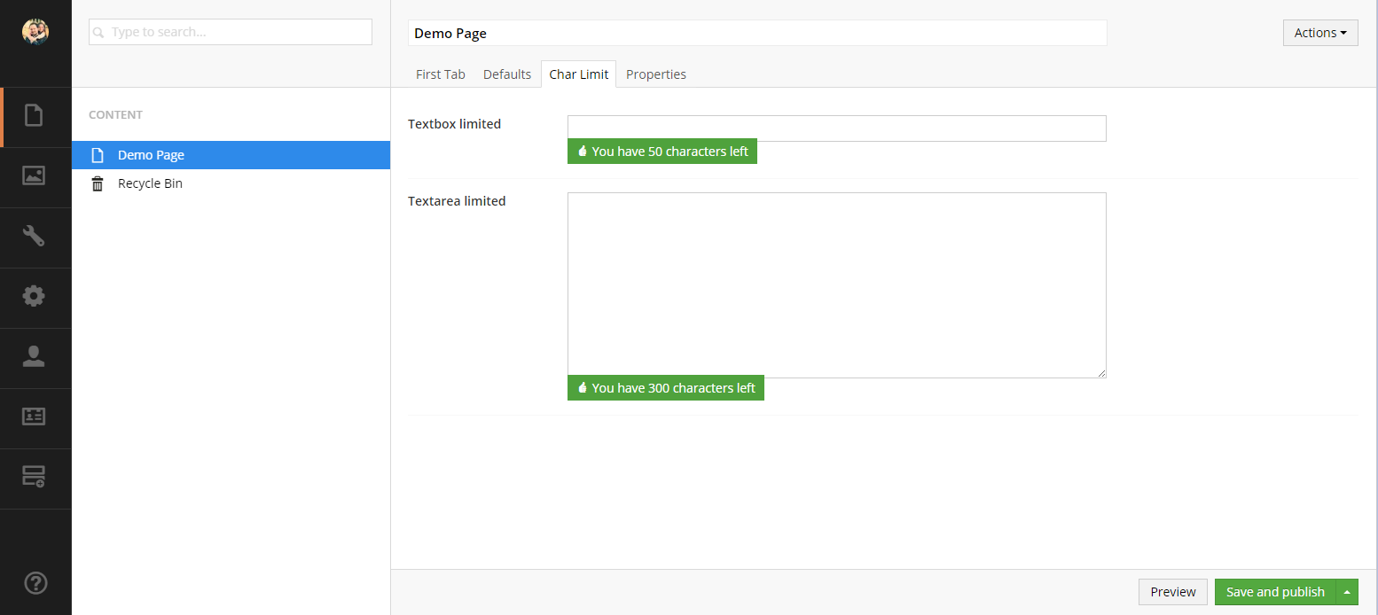Click inside the Textbox limited field
The image size is (1378, 615).
[x=834, y=128]
